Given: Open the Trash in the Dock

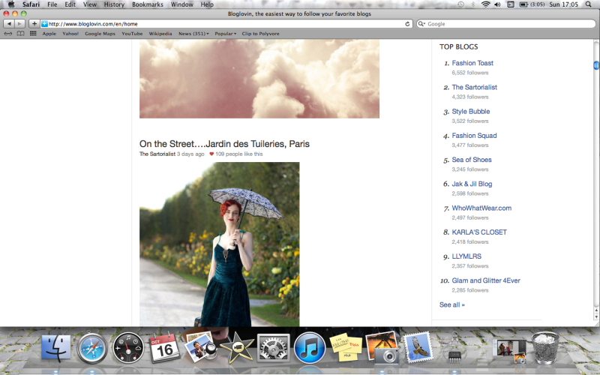Looking at the screenshot, I should [x=545, y=348].
